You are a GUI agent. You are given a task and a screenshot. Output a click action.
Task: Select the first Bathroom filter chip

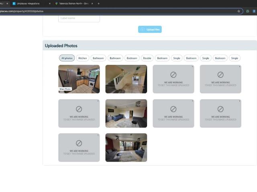[x=98, y=58]
